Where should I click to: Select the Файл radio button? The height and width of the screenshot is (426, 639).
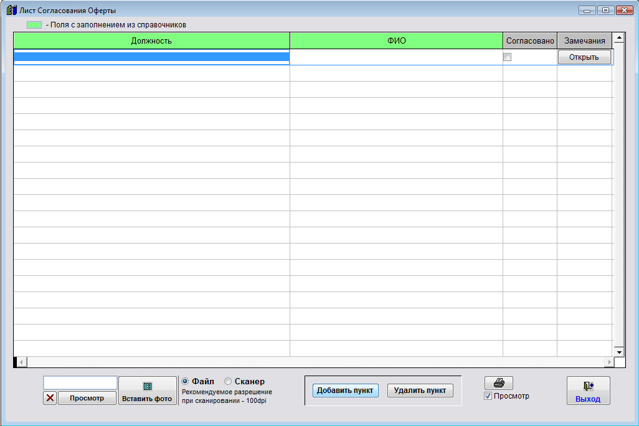[185, 381]
